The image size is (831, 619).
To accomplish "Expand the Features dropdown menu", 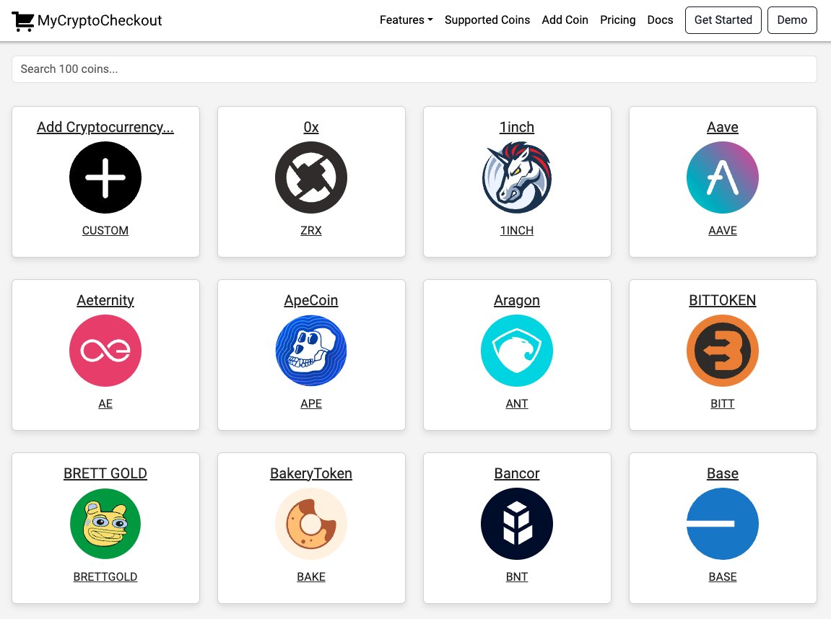I will tap(406, 20).
